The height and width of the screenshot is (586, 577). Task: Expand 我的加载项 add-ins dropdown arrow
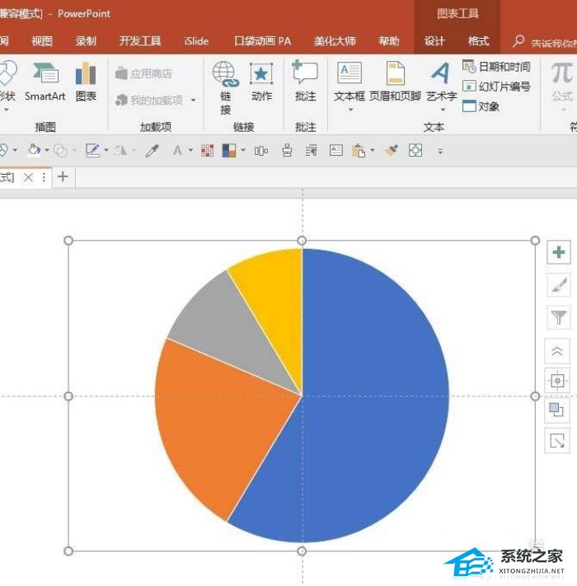point(193,101)
